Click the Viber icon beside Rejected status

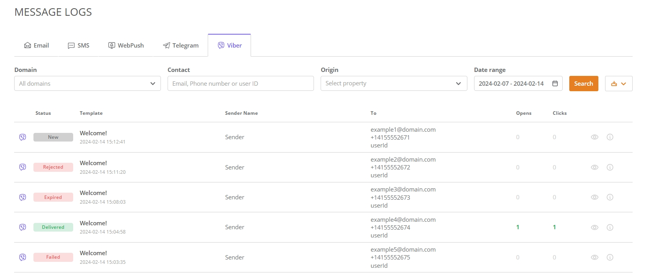coord(23,167)
